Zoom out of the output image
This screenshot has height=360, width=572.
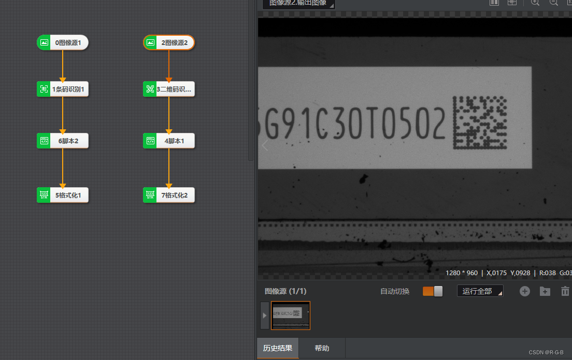click(553, 2)
